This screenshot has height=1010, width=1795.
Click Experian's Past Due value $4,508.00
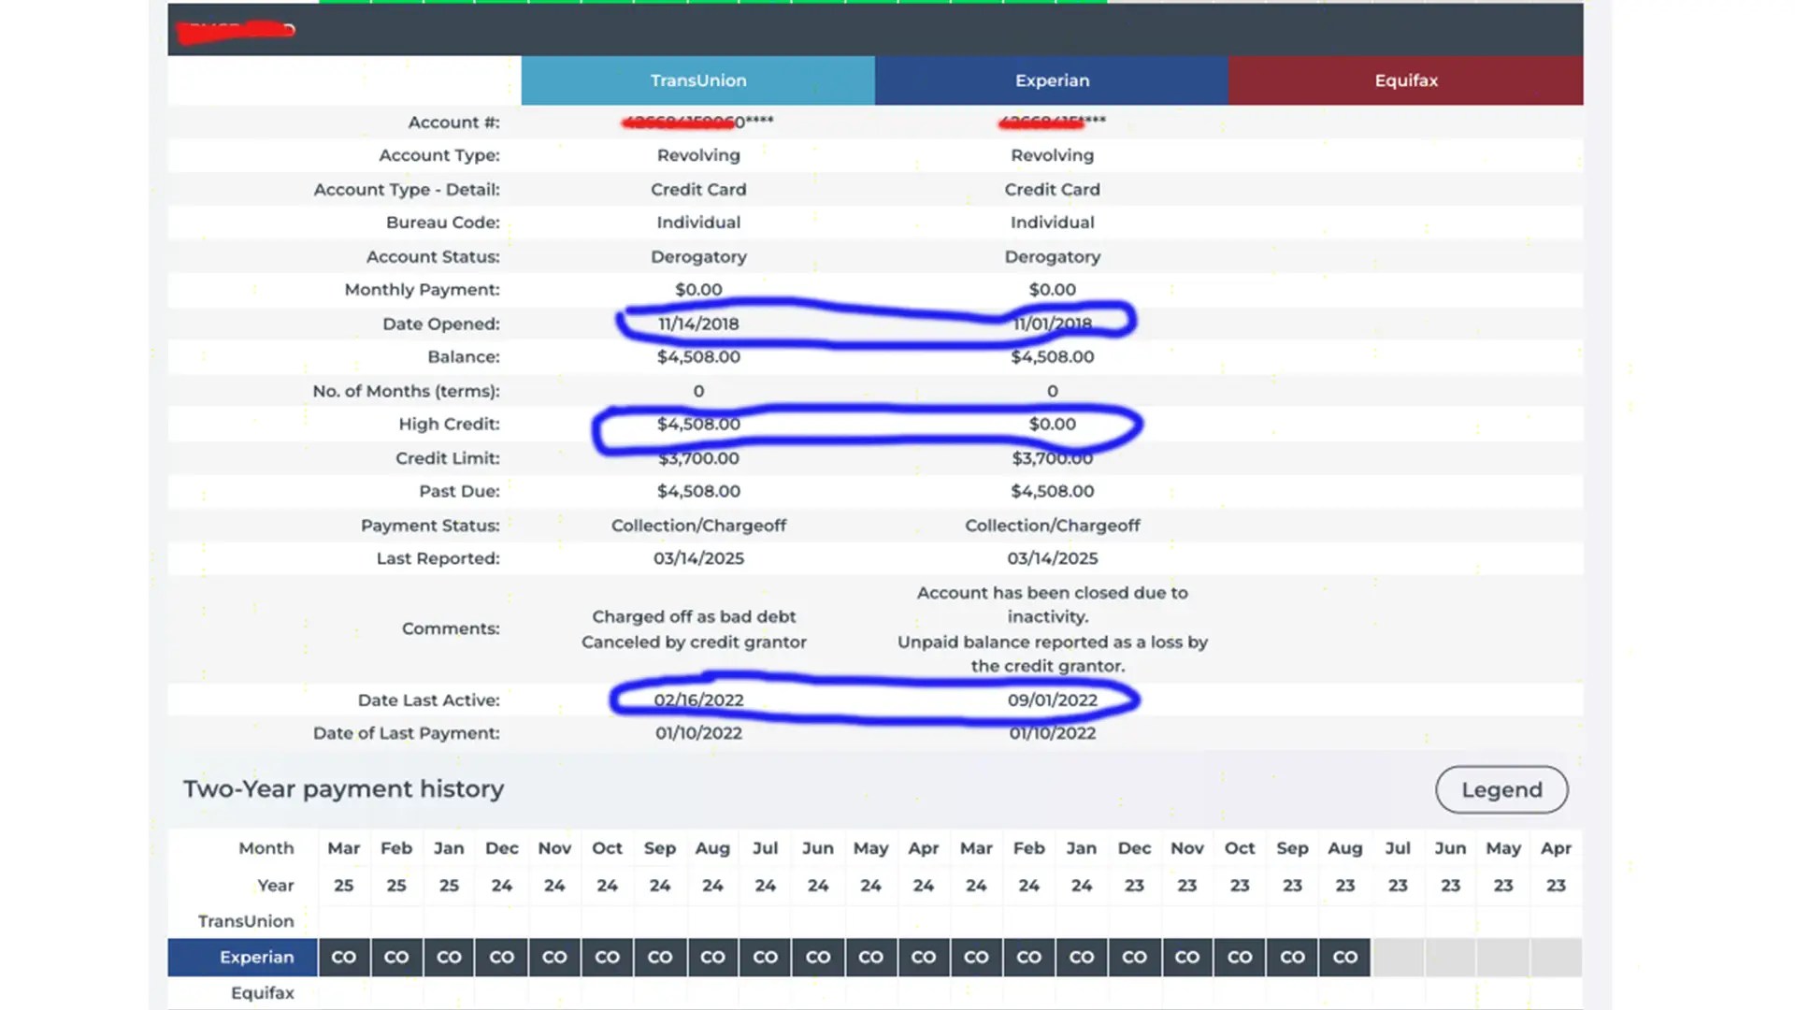tap(1052, 492)
